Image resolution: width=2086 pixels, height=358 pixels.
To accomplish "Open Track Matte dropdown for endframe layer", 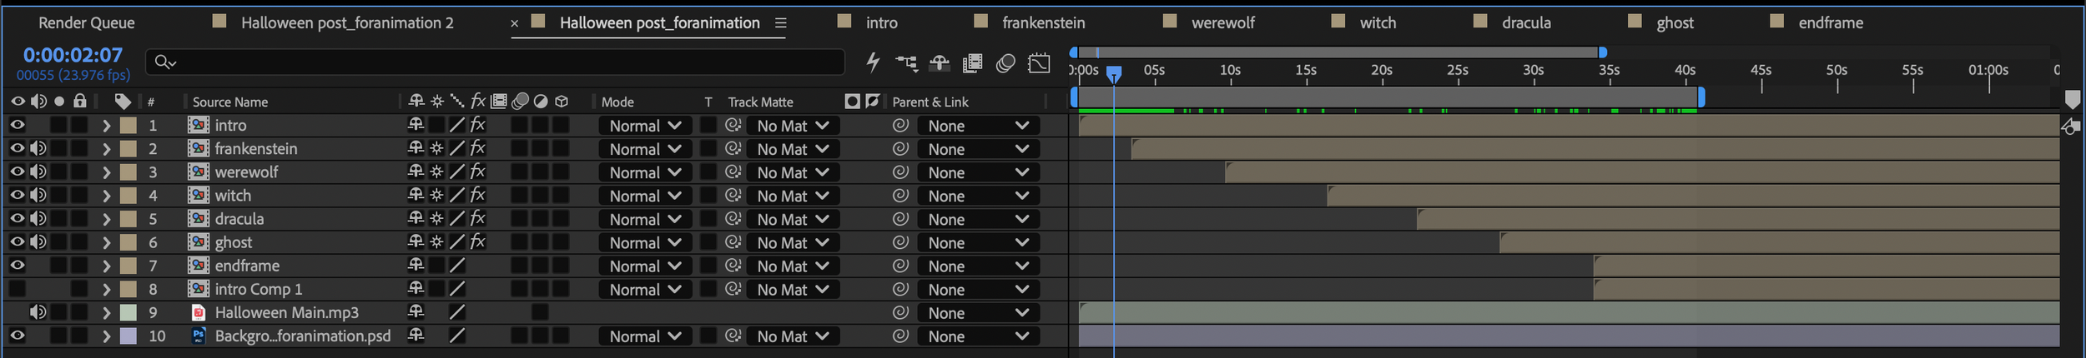I will point(793,266).
